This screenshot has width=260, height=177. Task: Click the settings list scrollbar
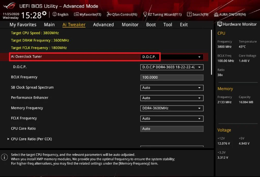[x=211, y=52]
